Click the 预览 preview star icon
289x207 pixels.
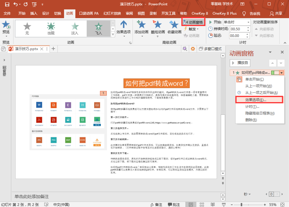pos(6,25)
